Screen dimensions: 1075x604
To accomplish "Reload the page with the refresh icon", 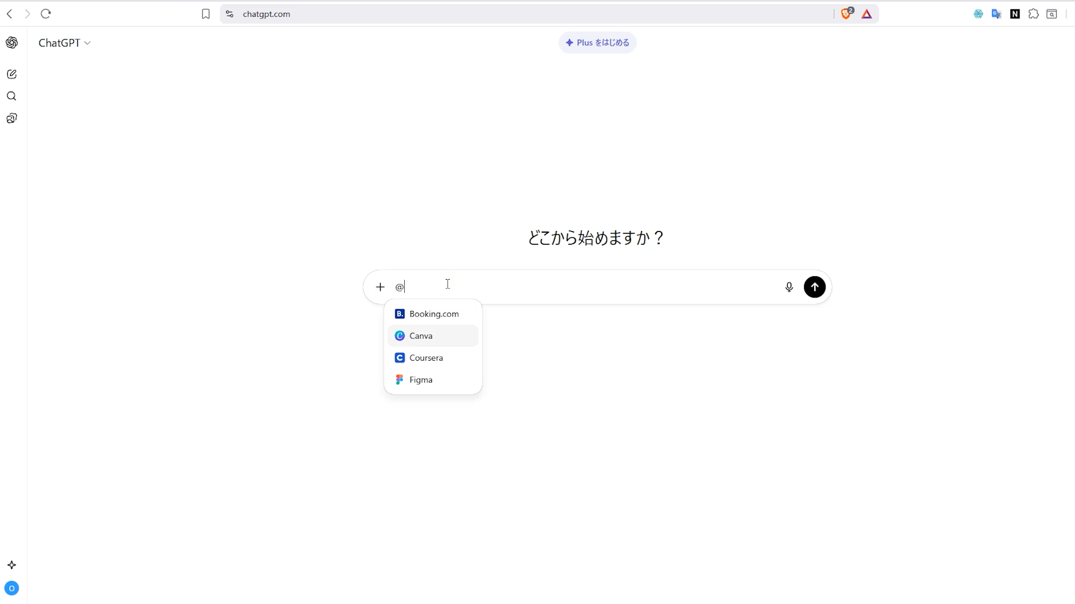I will (46, 14).
